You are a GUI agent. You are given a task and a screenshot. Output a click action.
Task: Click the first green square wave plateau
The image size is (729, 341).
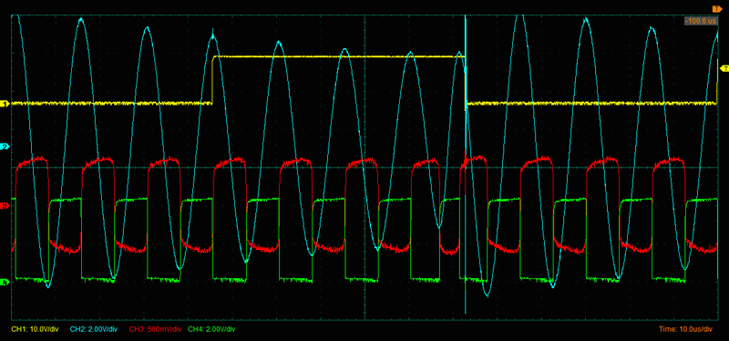[x=65, y=200]
